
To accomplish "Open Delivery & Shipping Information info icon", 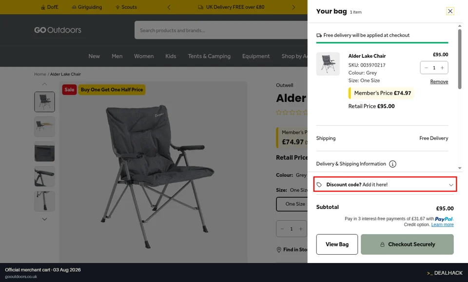I will coord(392,164).
